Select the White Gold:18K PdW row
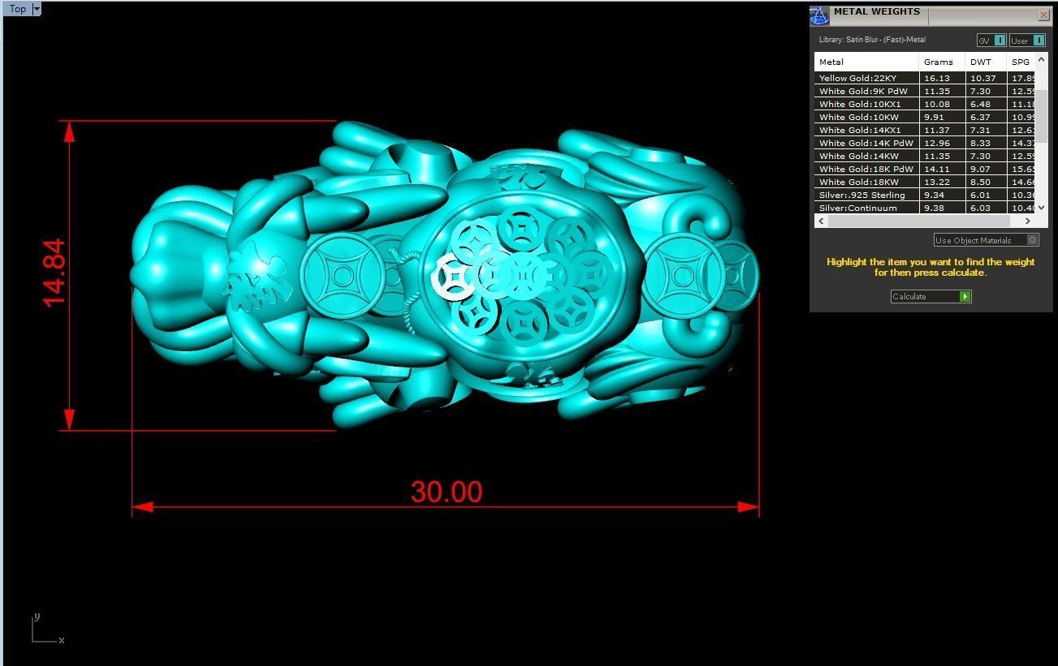 (925, 169)
